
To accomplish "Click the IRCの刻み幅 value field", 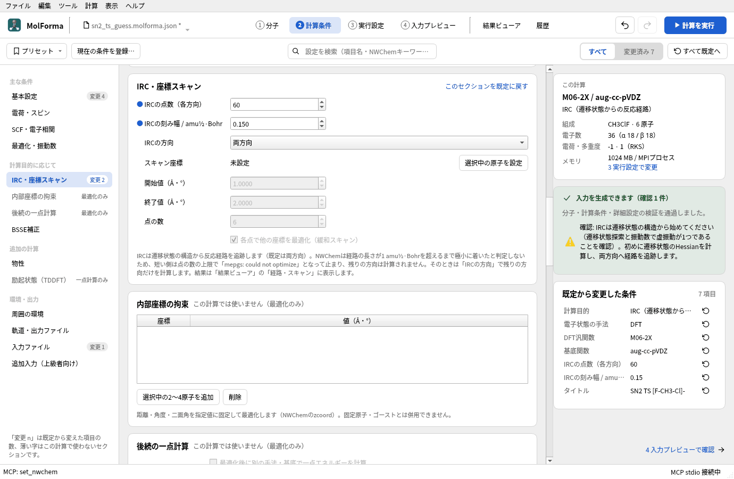I will pos(274,123).
